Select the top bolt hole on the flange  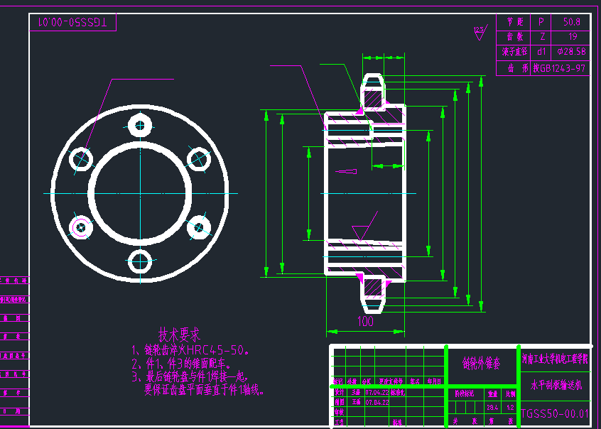tap(141, 126)
